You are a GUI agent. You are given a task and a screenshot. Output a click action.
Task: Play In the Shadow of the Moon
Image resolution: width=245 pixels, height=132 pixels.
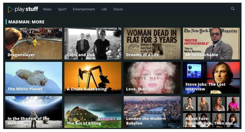(x=34, y=112)
